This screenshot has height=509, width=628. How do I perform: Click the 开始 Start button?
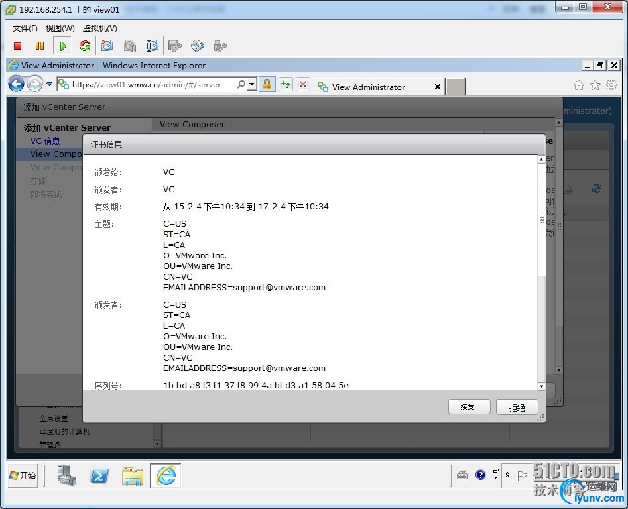click(23, 475)
